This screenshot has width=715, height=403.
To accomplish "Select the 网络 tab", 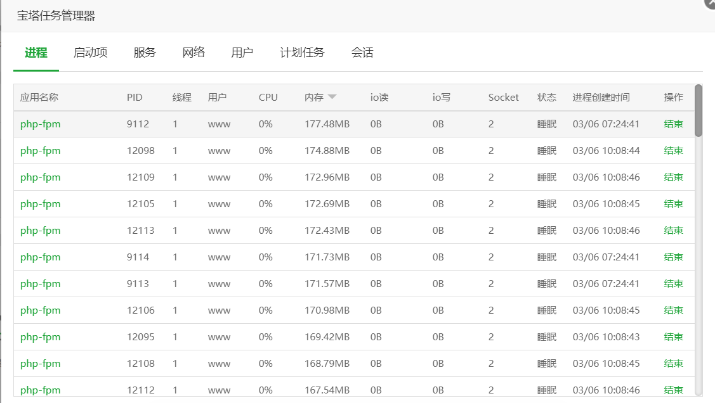I will coord(194,53).
